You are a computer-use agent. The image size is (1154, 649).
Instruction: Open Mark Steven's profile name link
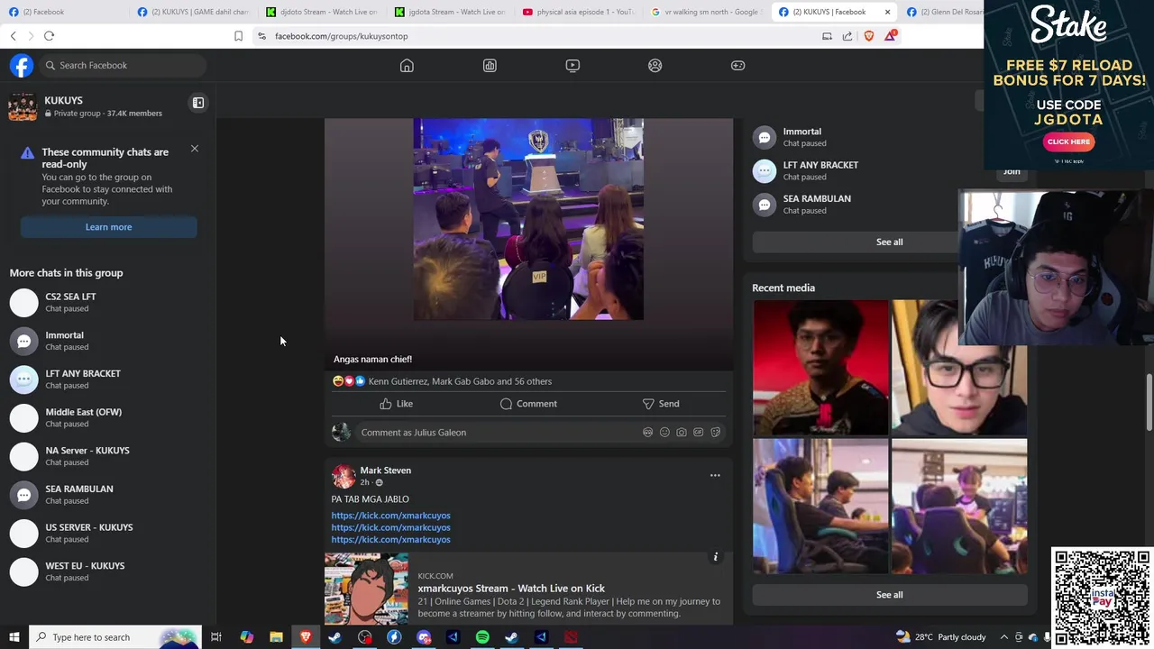pos(385,471)
